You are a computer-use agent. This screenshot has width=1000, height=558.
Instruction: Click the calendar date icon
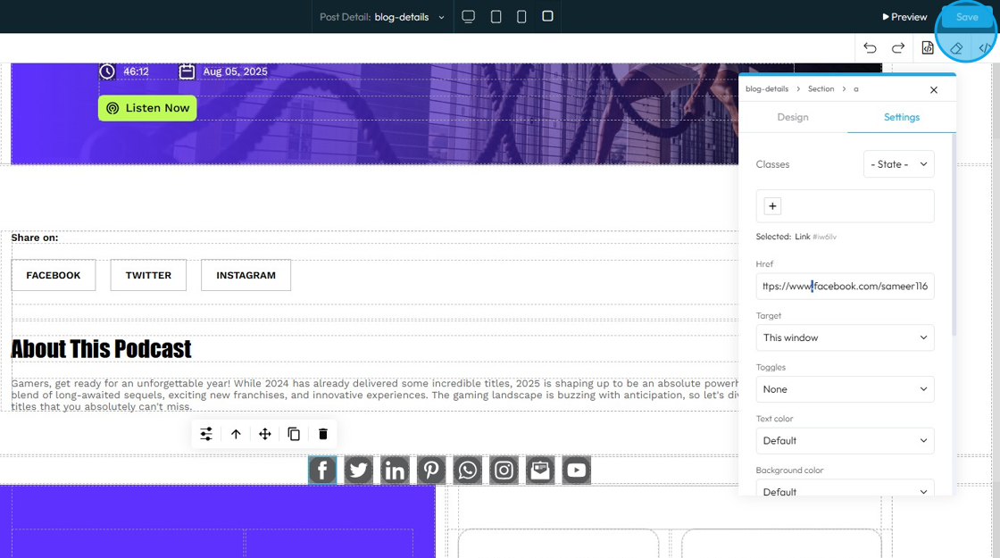[187, 71]
